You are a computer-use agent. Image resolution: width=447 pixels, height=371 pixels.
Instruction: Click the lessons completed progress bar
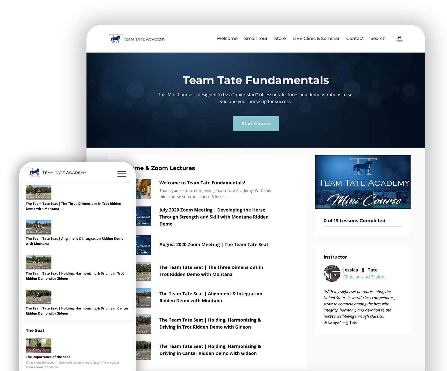[363, 227]
